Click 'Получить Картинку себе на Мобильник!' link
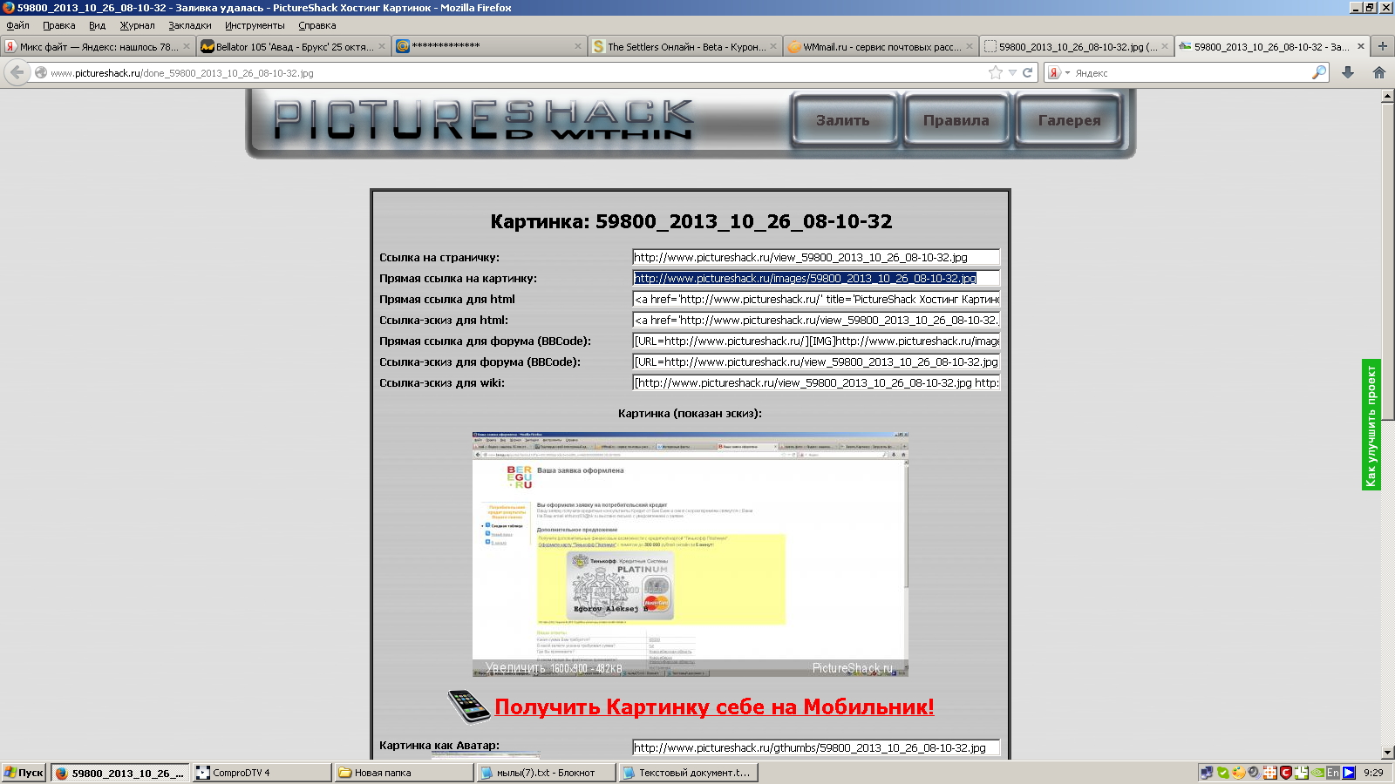 (x=714, y=706)
